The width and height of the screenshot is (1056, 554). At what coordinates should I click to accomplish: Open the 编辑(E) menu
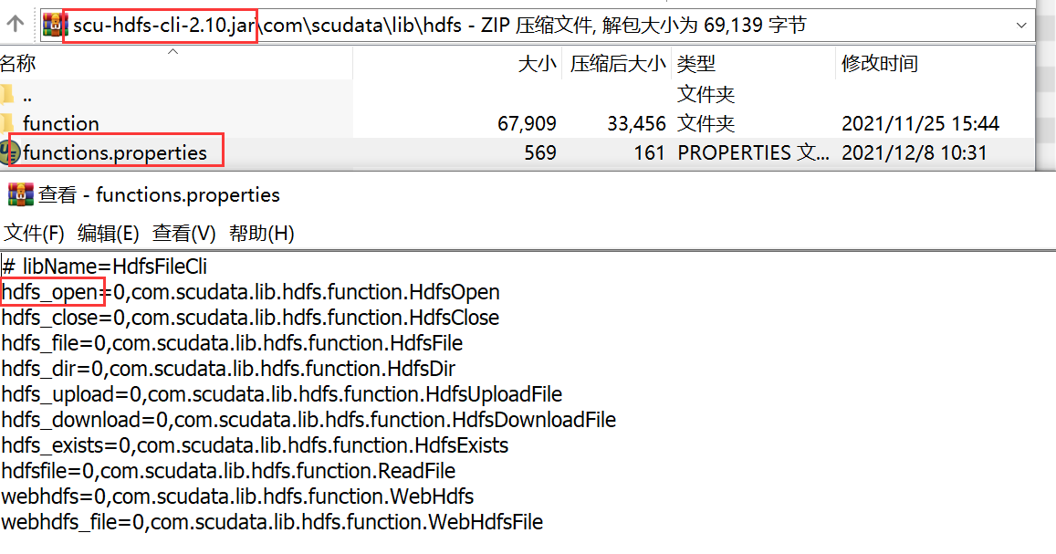(x=109, y=233)
